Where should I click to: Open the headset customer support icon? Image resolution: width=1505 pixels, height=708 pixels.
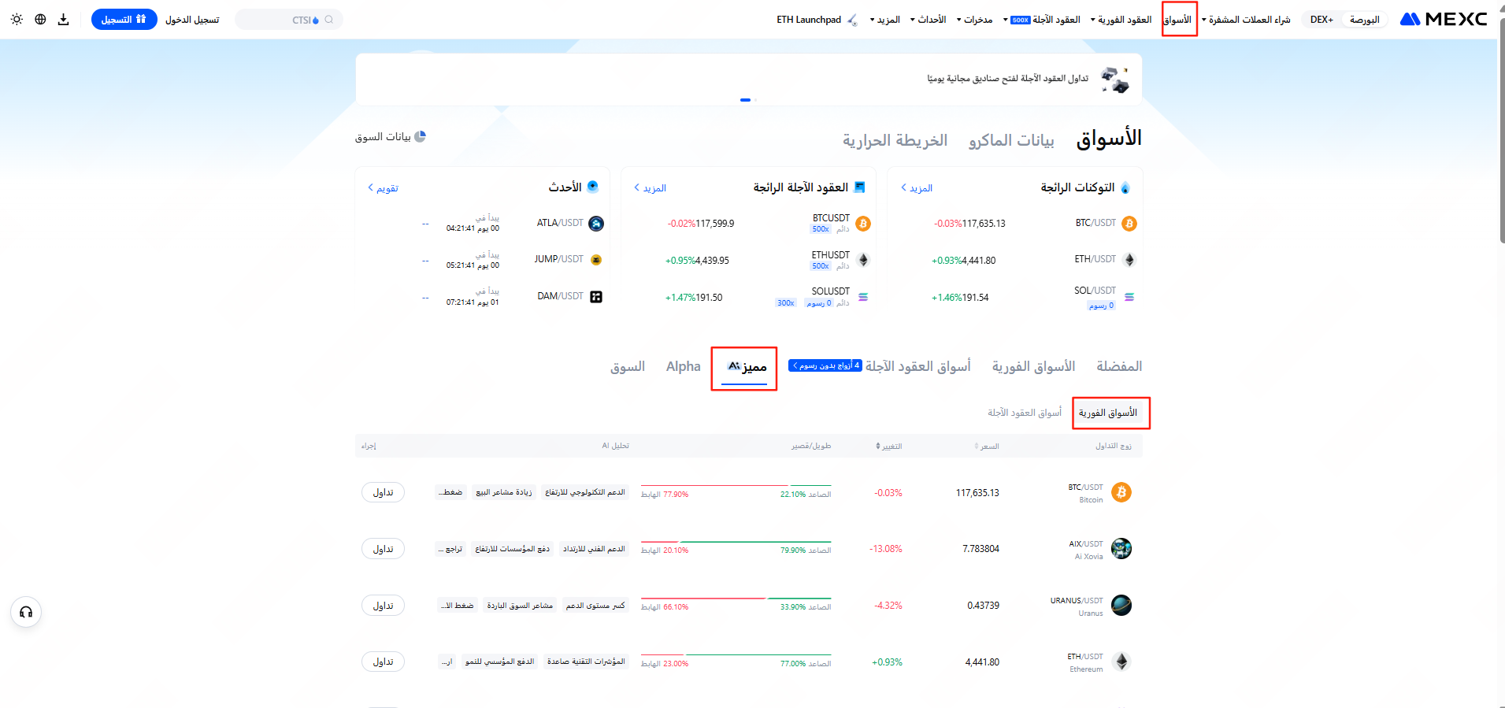click(26, 612)
